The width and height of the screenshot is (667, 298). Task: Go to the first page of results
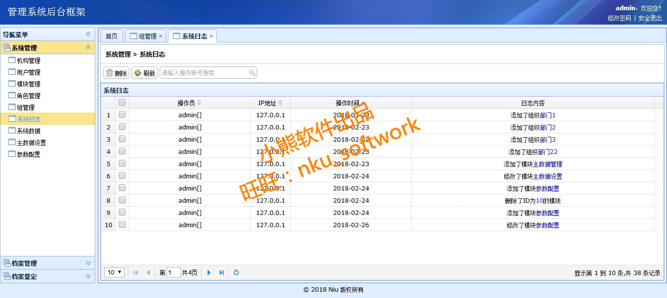[135, 273]
